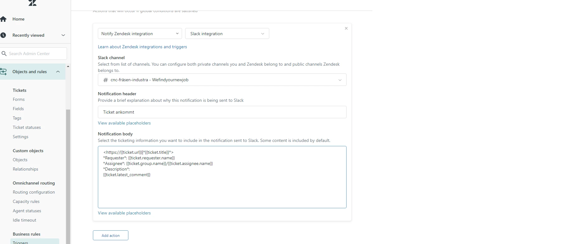Open Routing configuration page
Viewport: 561px width, 244px height.
[34, 192]
